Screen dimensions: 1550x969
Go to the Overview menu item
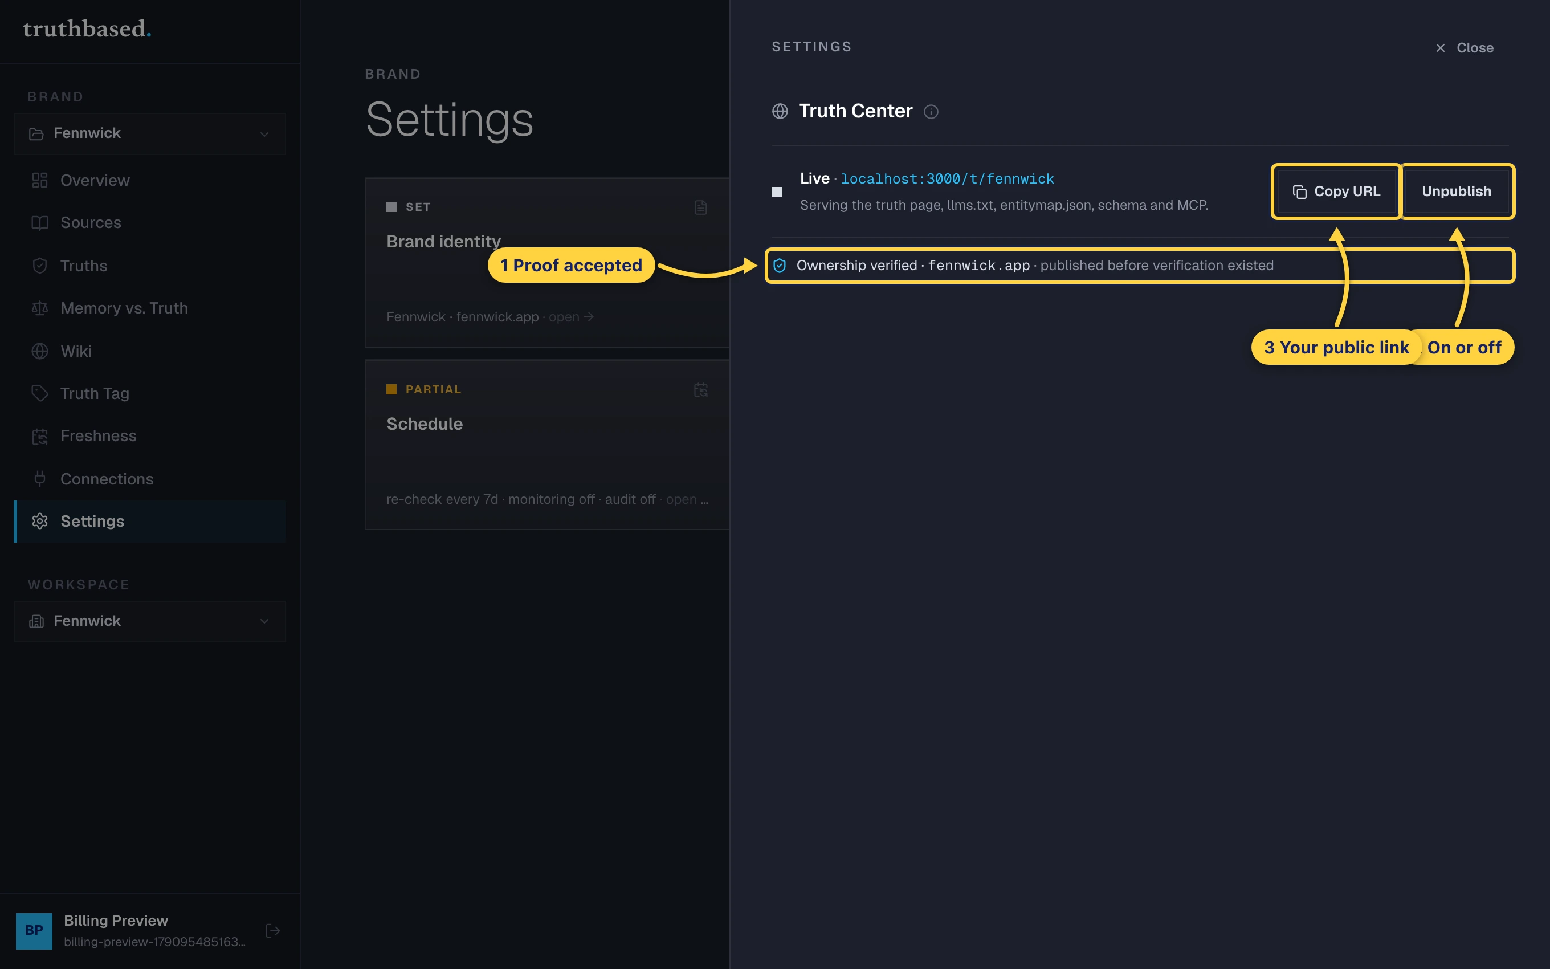point(149,181)
